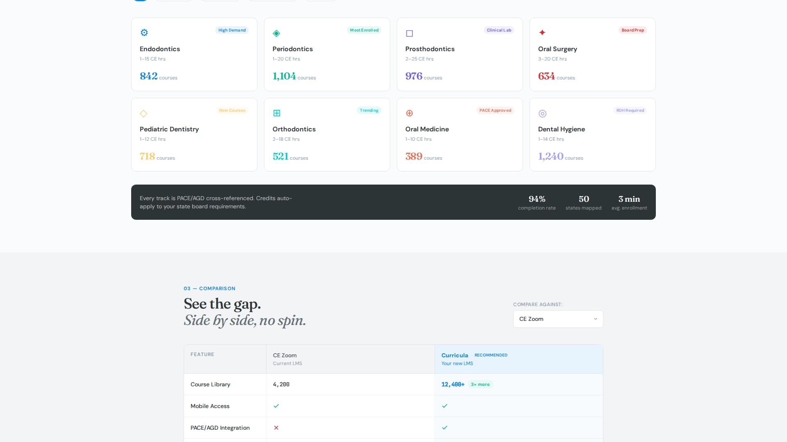The image size is (787, 442).
Task: Click the 94% completion rate stat
Action: click(537, 203)
